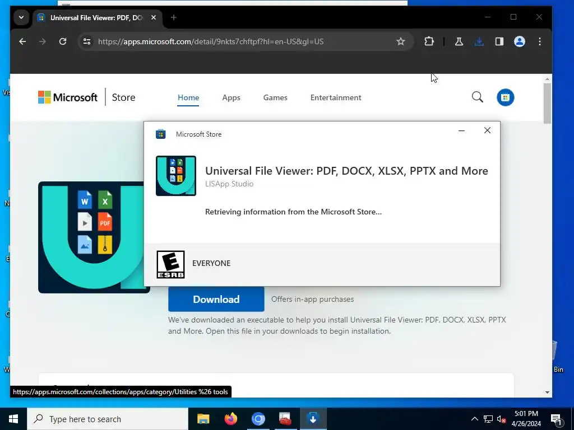Click the blue Store app round icon
This screenshot has width=574, height=430.
click(x=505, y=97)
